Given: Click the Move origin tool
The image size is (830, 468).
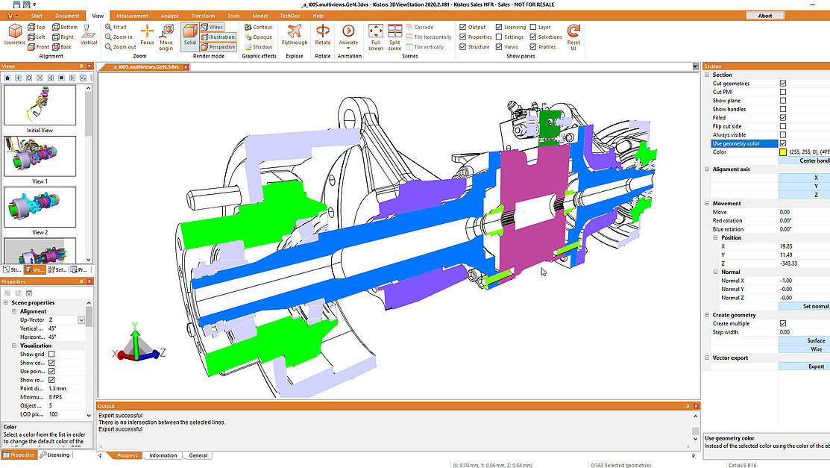Looking at the screenshot, I should click(166, 37).
